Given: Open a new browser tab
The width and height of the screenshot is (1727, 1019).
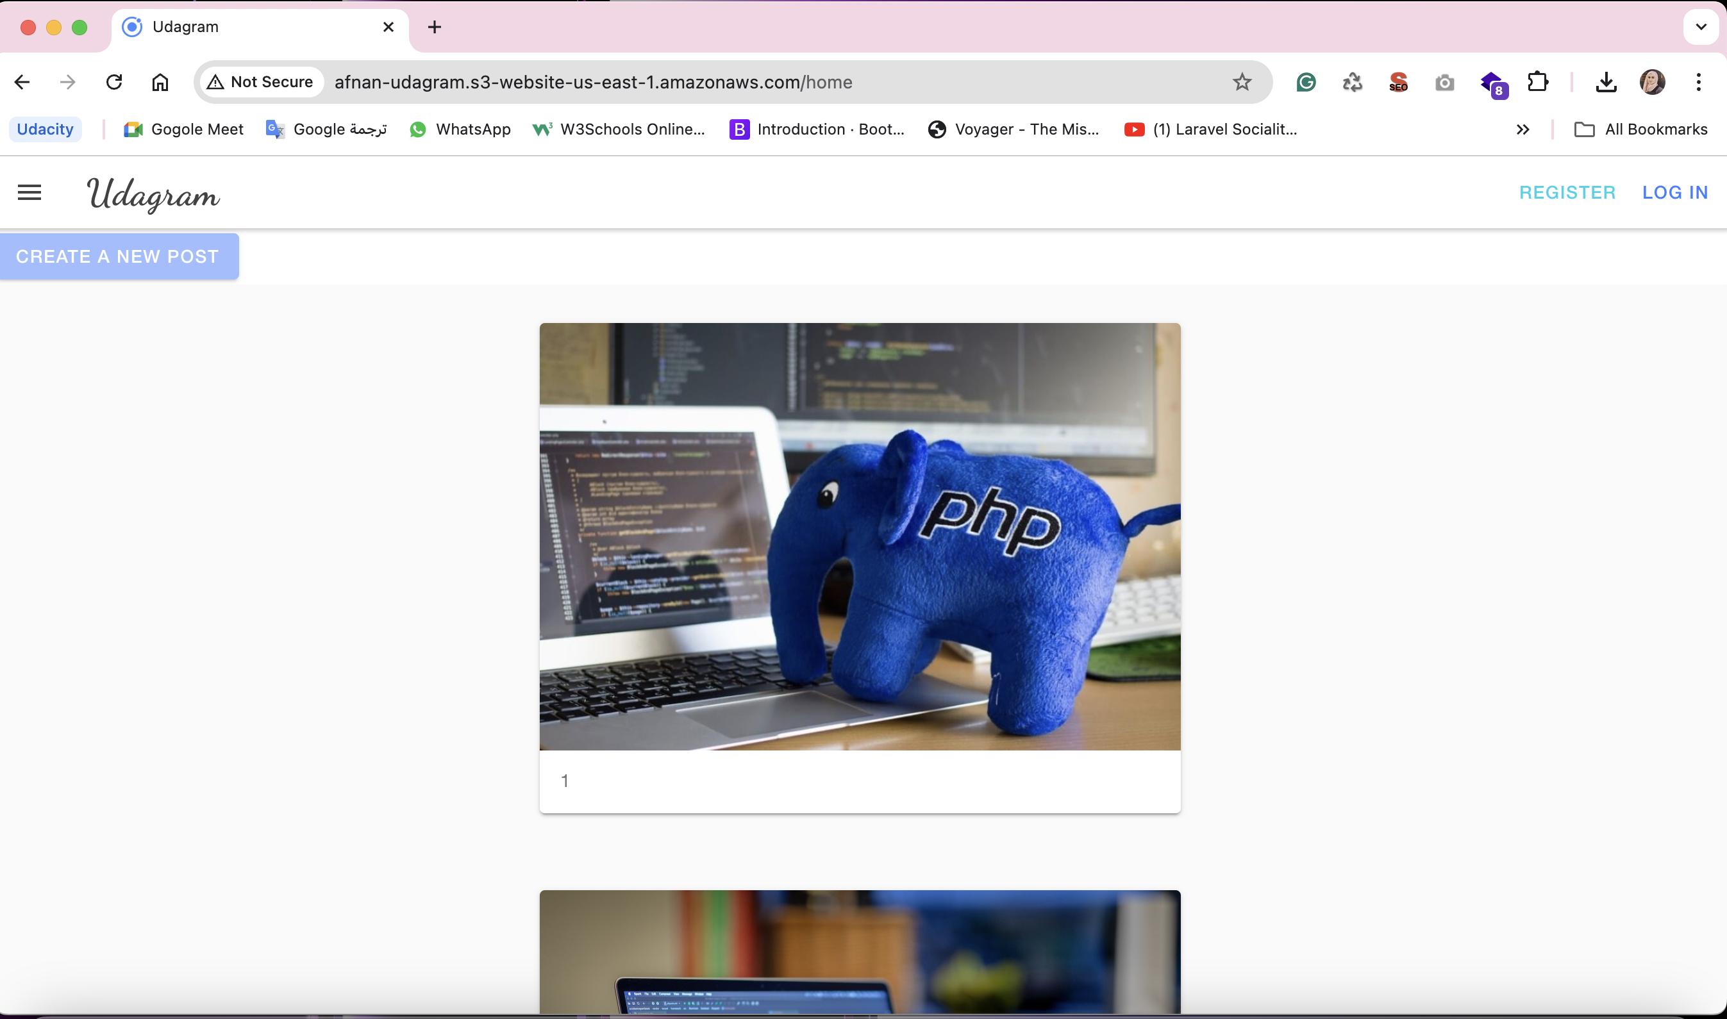Looking at the screenshot, I should (434, 28).
